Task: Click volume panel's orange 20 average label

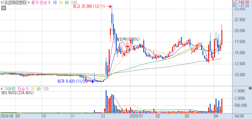Action: (x=33, y=89)
